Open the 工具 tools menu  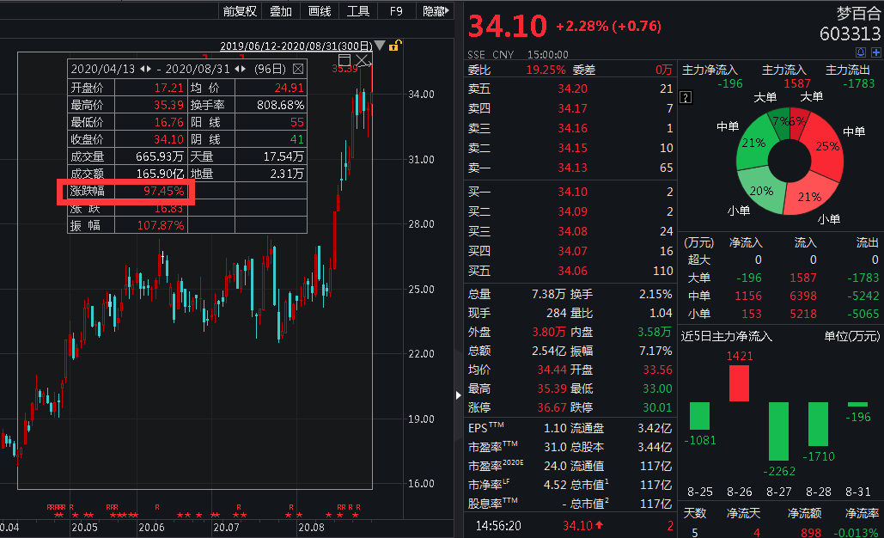tap(357, 10)
